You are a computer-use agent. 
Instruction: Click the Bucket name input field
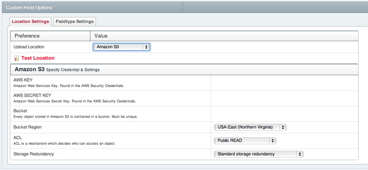tap(285, 114)
